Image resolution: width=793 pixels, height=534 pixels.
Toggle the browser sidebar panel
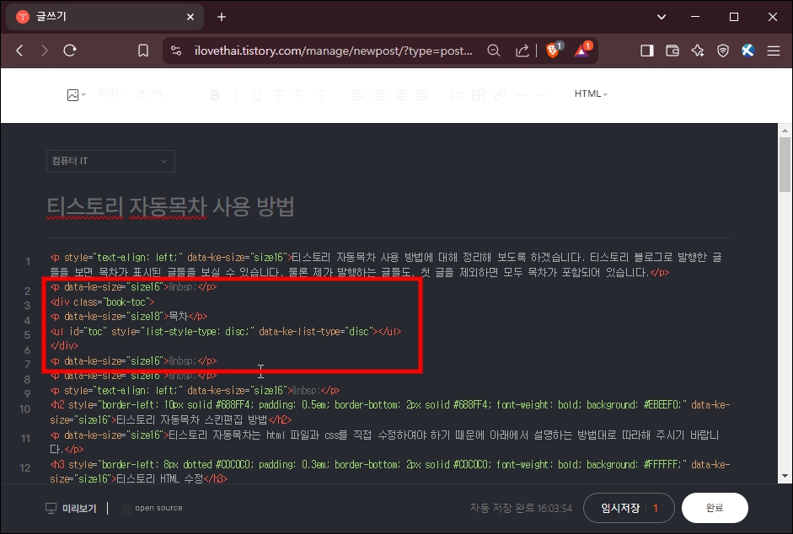[x=647, y=51]
